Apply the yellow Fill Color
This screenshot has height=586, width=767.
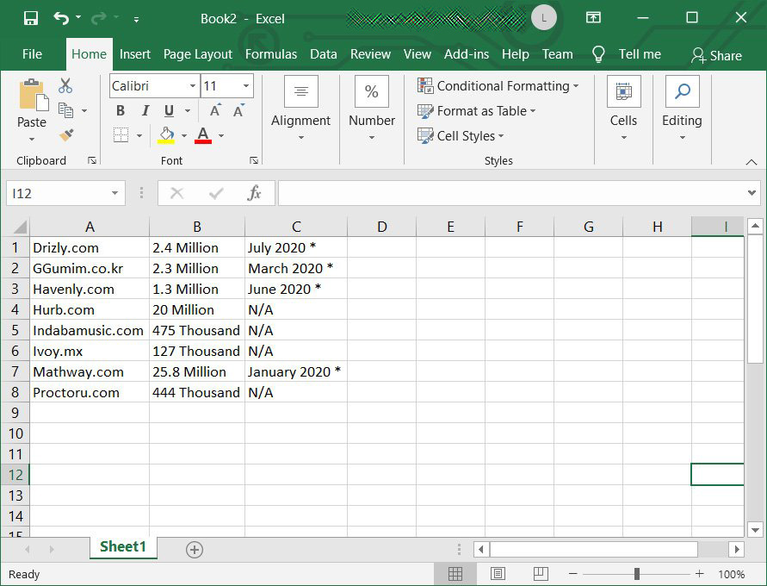coord(167,134)
